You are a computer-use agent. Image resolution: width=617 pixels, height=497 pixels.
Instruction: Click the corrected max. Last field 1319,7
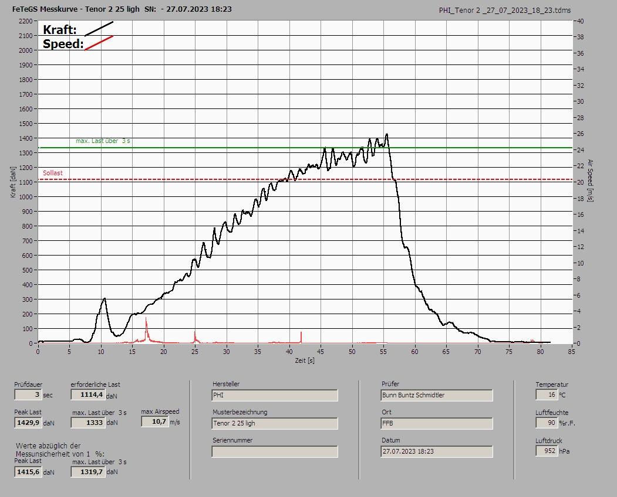click(87, 472)
